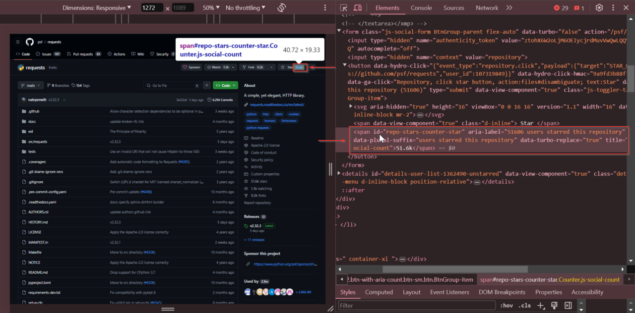The height and width of the screenshot is (313, 635).
Task: Select the Elements tab
Action: (387, 8)
